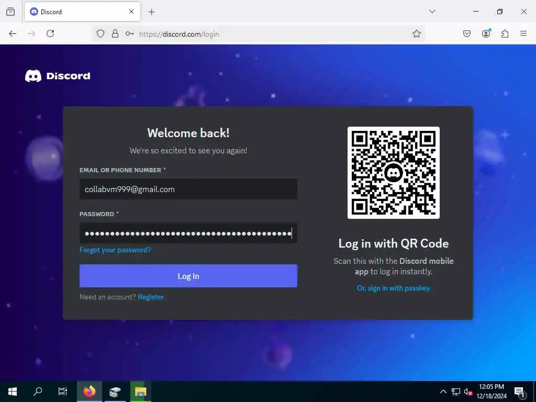The image size is (536, 402).
Task: Submit the form with the Log In button
Action: 188,276
